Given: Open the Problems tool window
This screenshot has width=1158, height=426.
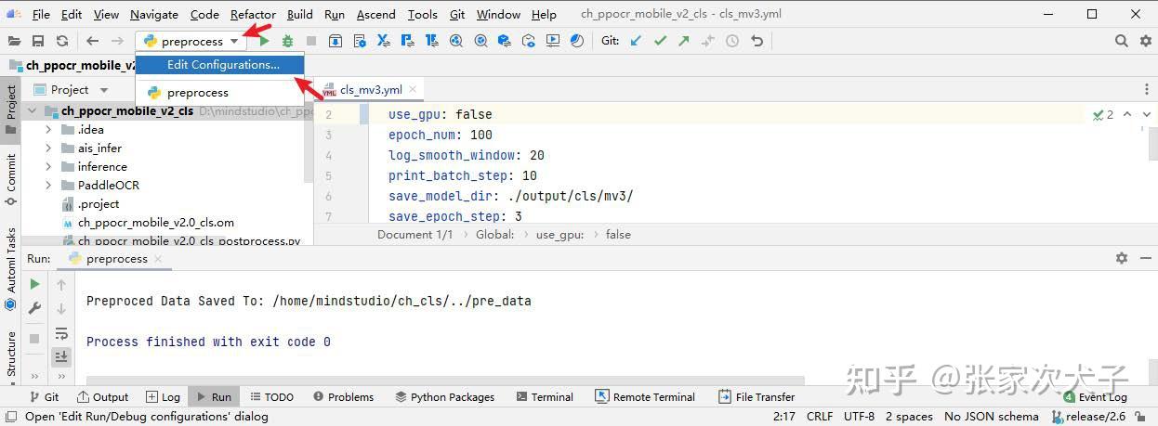Looking at the screenshot, I should (343, 397).
